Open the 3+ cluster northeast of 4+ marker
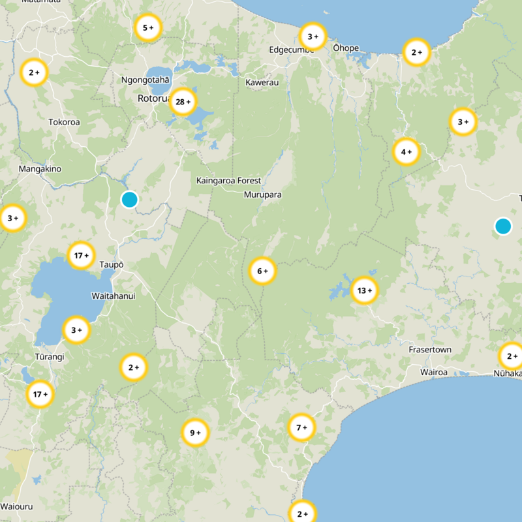 point(463,122)
